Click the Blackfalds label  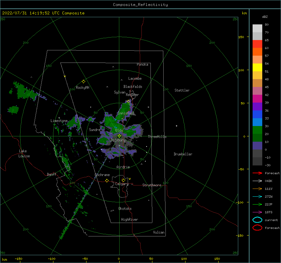click(x=133, y=87)
